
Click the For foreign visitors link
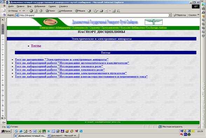click(x=156, y=28)
